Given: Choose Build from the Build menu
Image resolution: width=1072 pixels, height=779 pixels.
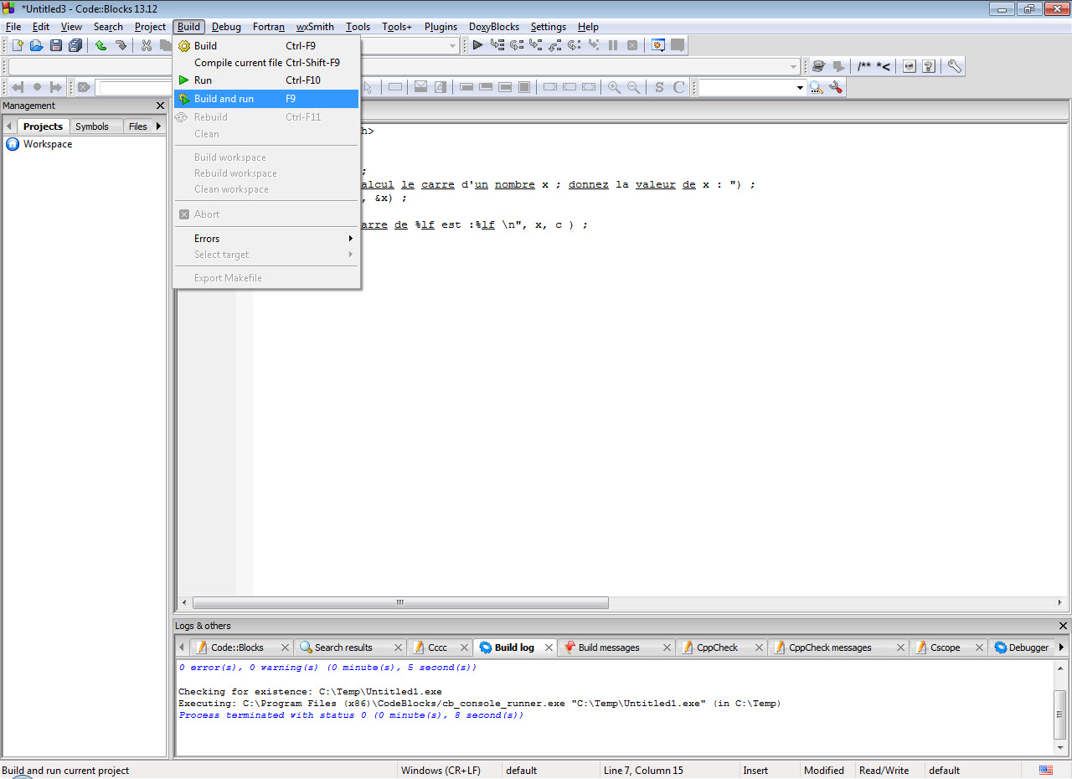Looking at the screenshot, I should [266, 46].
